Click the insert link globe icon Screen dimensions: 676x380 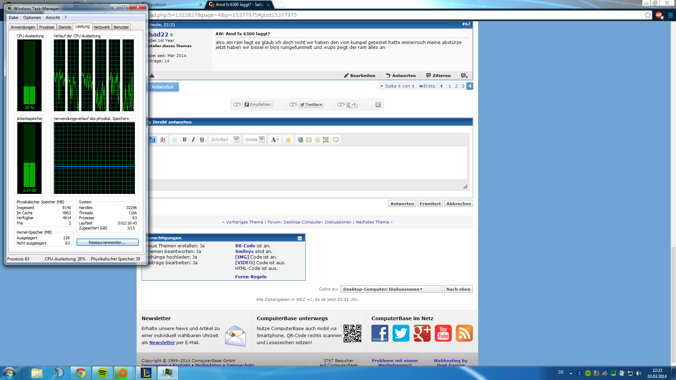pyautogui.click(x=300, y=140)
